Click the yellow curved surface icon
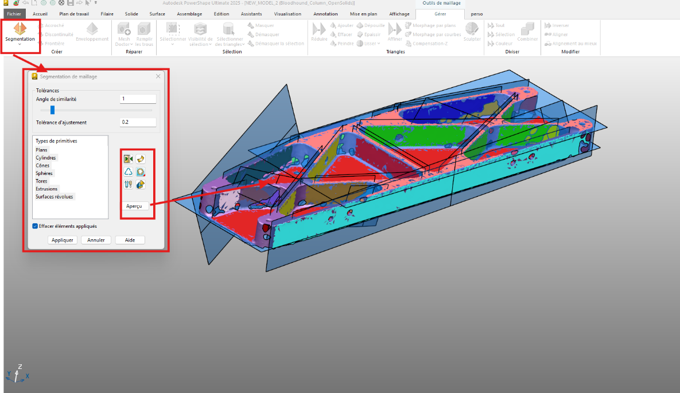Screen dimensions: 680x393 (141, 159)
